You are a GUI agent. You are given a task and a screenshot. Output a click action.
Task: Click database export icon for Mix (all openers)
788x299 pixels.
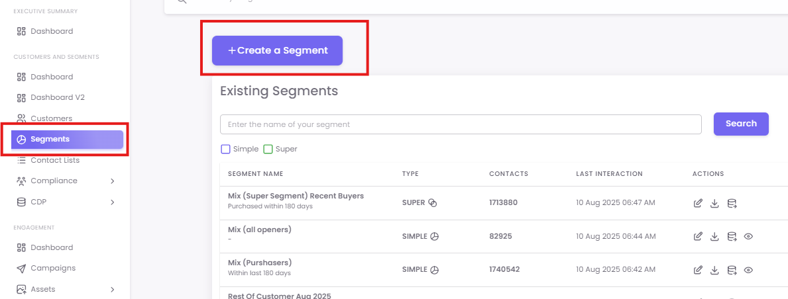[732, 236]
